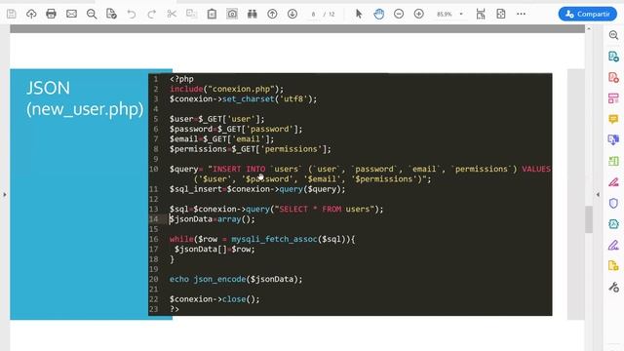Activate the hand pan tool
The image size is (624, 351).
click(379, 14)
